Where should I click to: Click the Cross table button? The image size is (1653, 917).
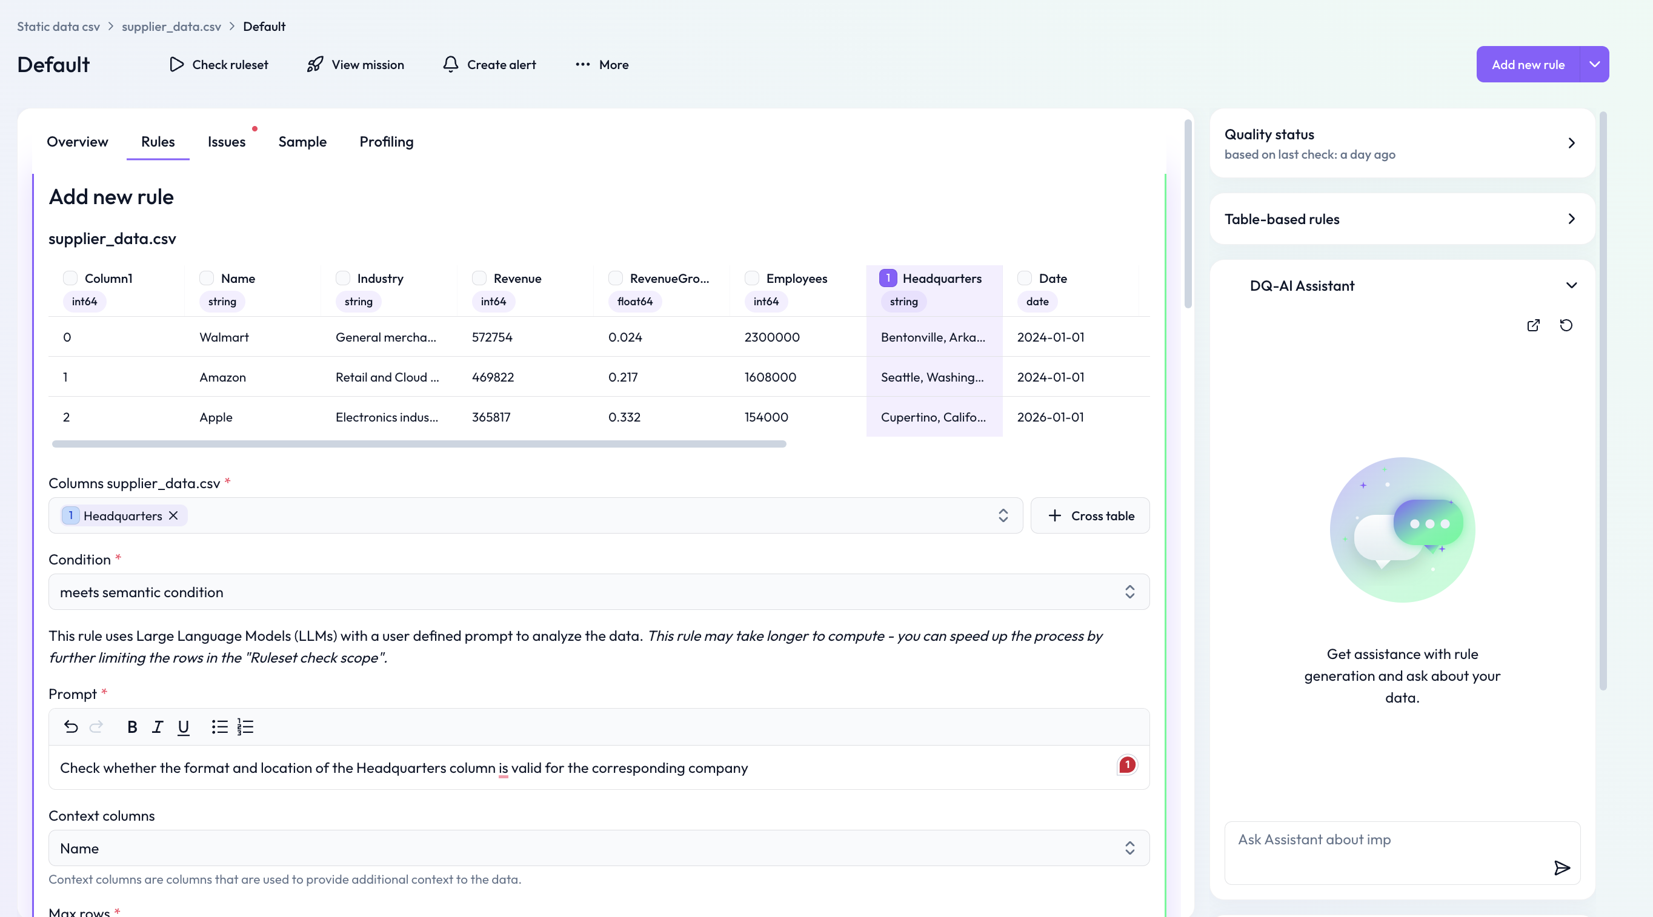(1089, 515)
